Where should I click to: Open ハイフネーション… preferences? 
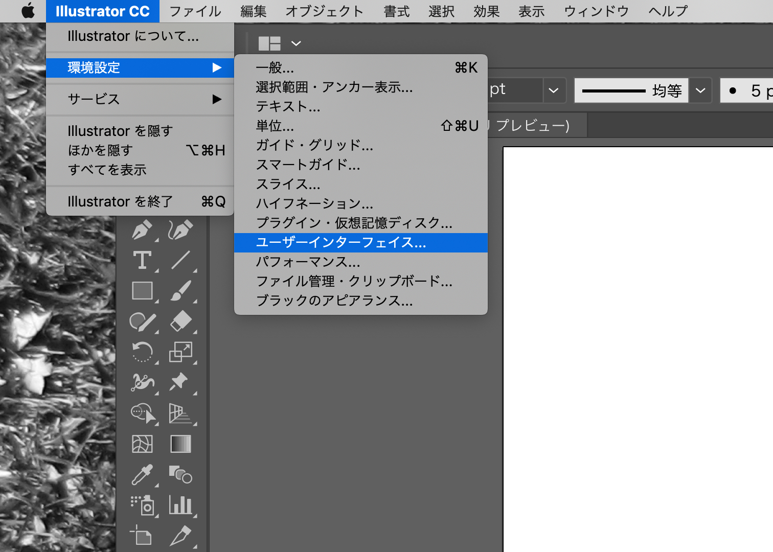tap(361, 203)
